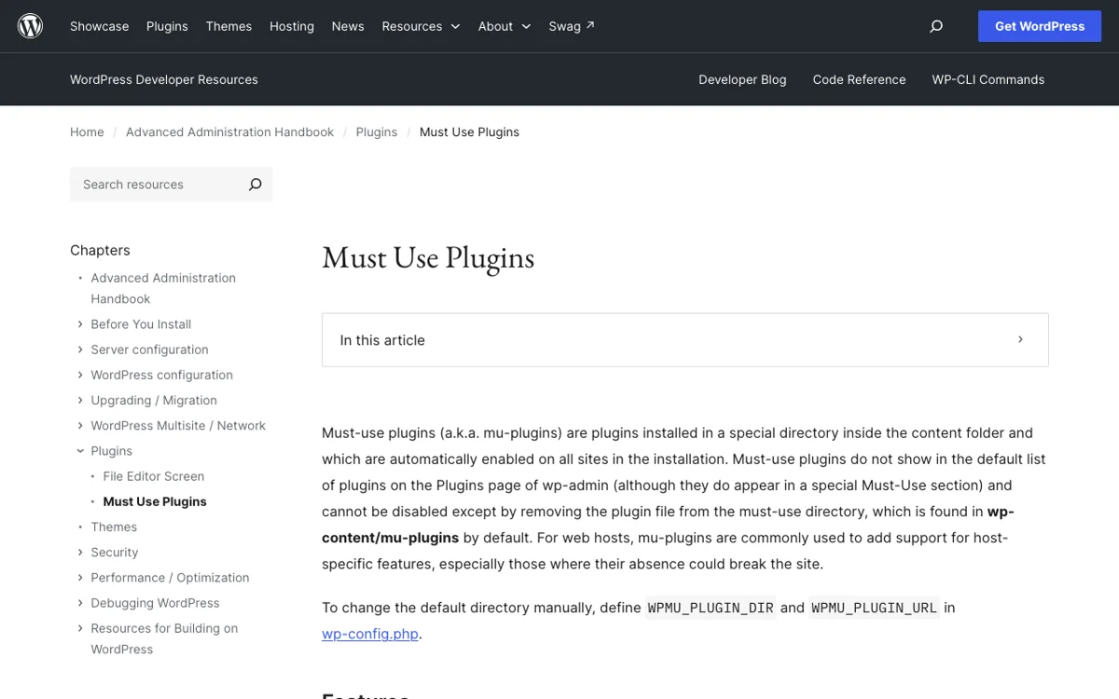This screenshot has height=699, width=1119.
Task: Click the Get WordPress button
Action: coord(1040,26)
